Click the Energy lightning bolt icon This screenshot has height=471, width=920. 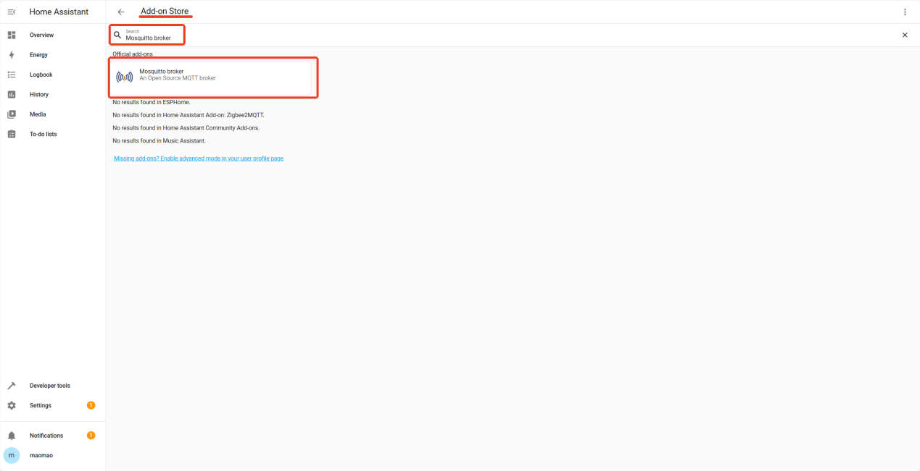12,55
